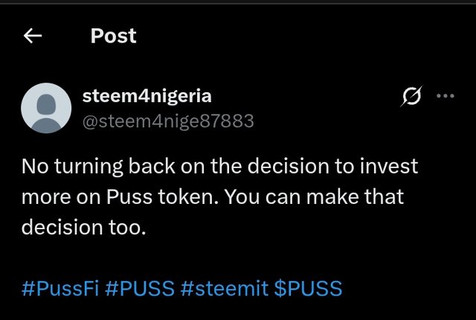476x320 pixels.
Task: Click the word 'more' starting the second line
Action: (46, 198)
